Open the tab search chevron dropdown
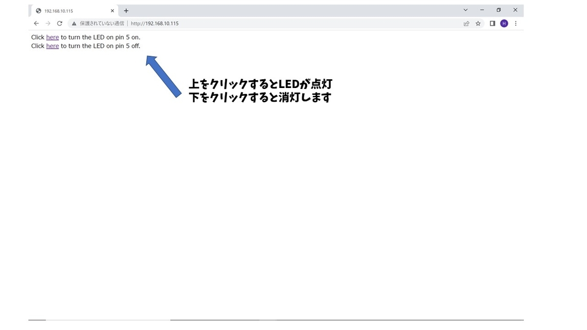Viewport: 587px width, 330px height. 465,10
